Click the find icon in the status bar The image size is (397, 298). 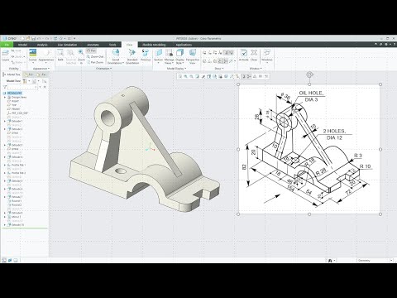[x=330, y=261]
